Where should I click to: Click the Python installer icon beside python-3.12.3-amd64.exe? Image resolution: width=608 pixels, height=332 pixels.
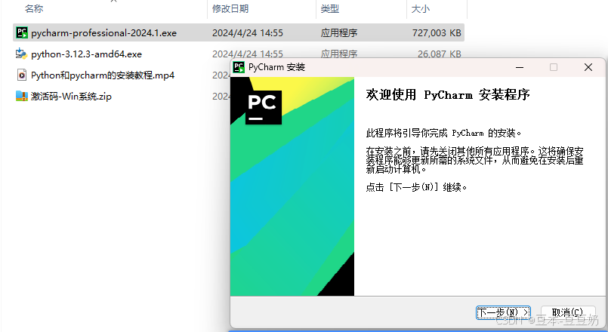21,54
